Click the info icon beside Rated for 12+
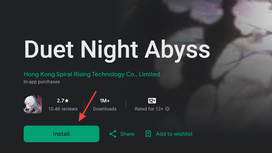 [168, 109]
